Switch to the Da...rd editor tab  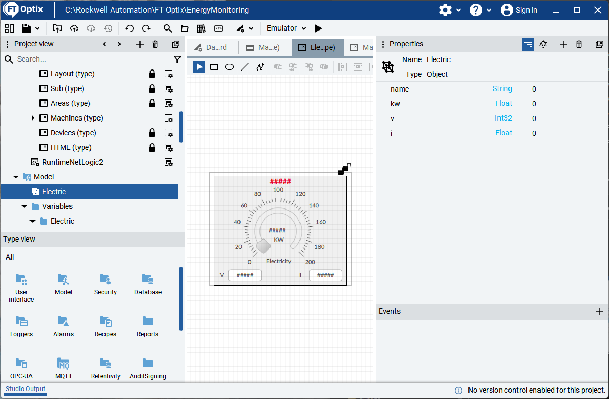212,47
